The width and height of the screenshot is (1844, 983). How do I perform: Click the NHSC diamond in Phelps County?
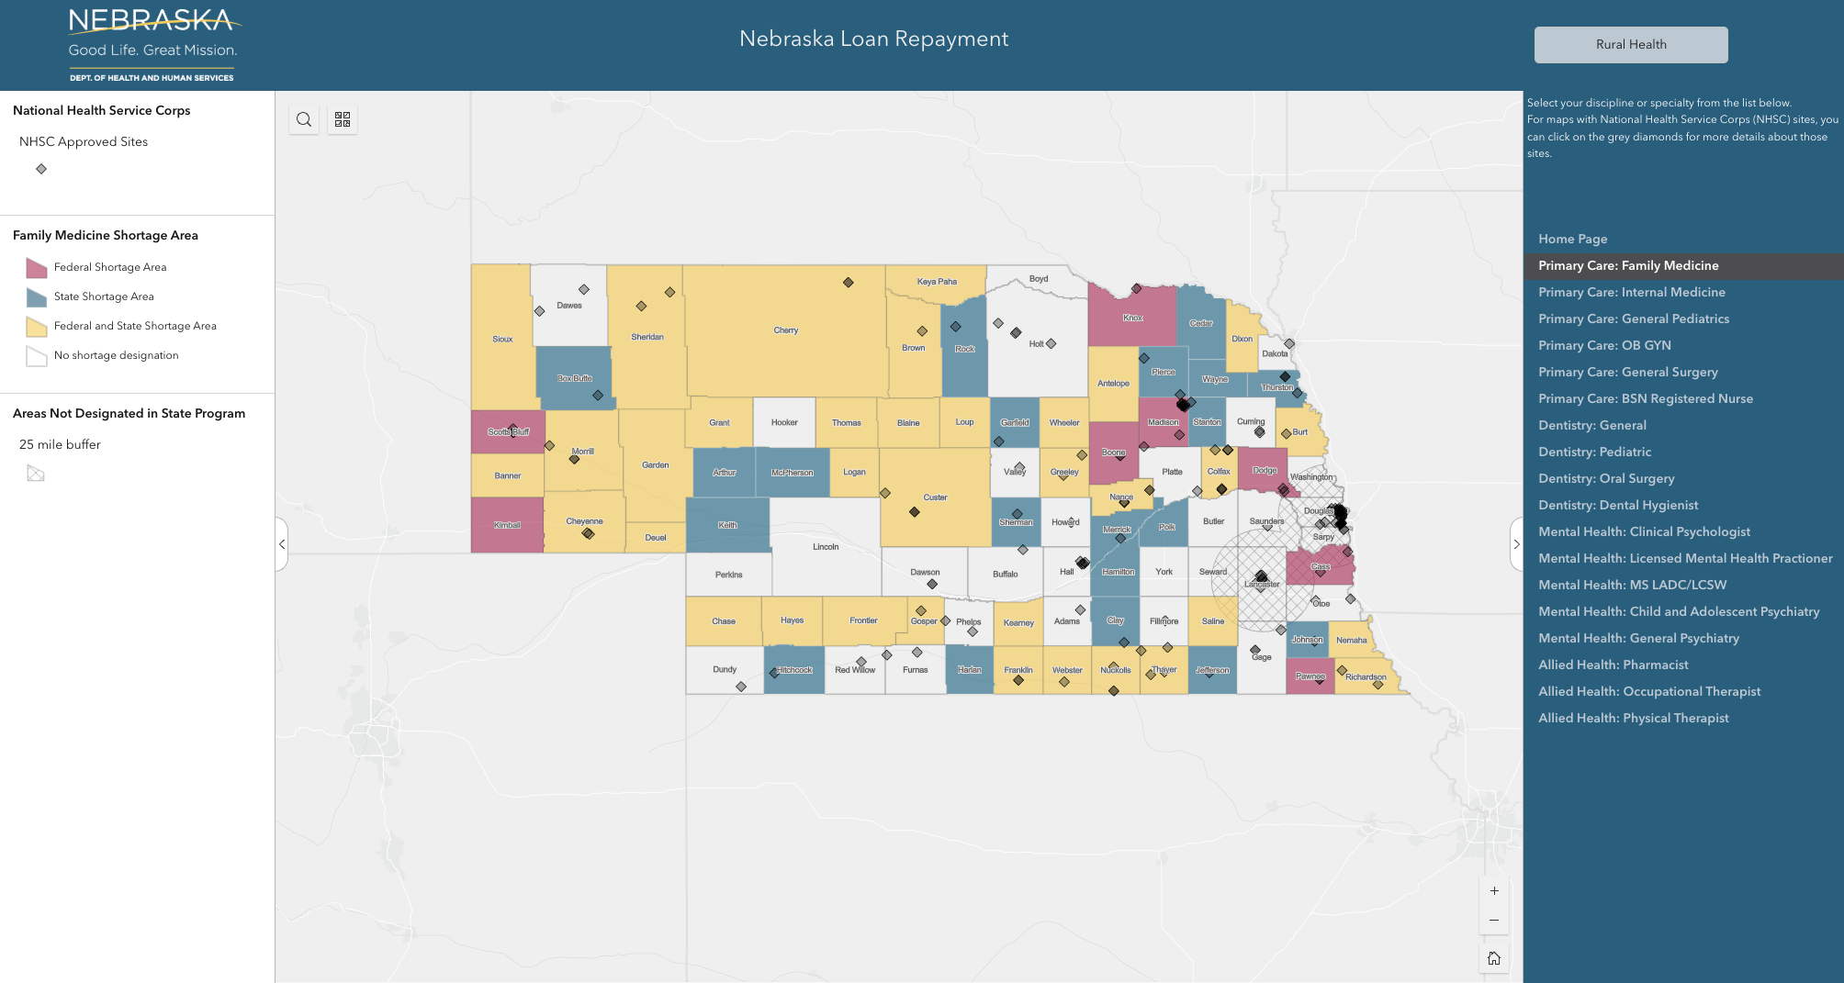click(973, 631)
